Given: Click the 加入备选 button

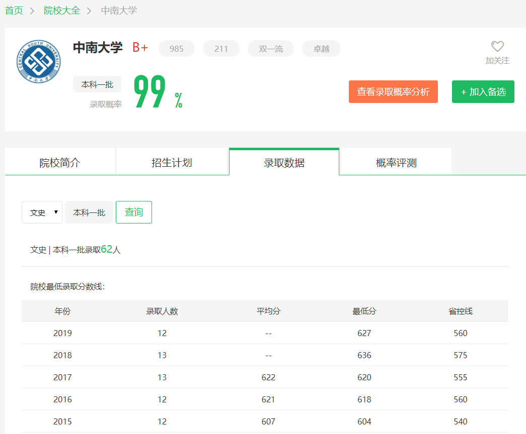Looking at the screenshot, I should [483, 91].
